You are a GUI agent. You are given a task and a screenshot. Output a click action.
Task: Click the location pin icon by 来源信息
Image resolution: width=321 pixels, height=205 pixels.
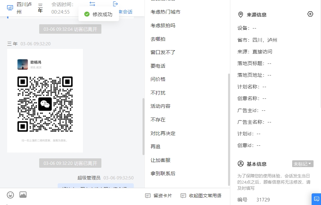coord(241,15)
